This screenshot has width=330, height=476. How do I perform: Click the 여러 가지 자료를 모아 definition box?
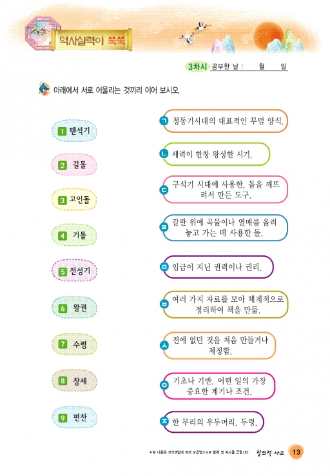[x=225, y=304]
